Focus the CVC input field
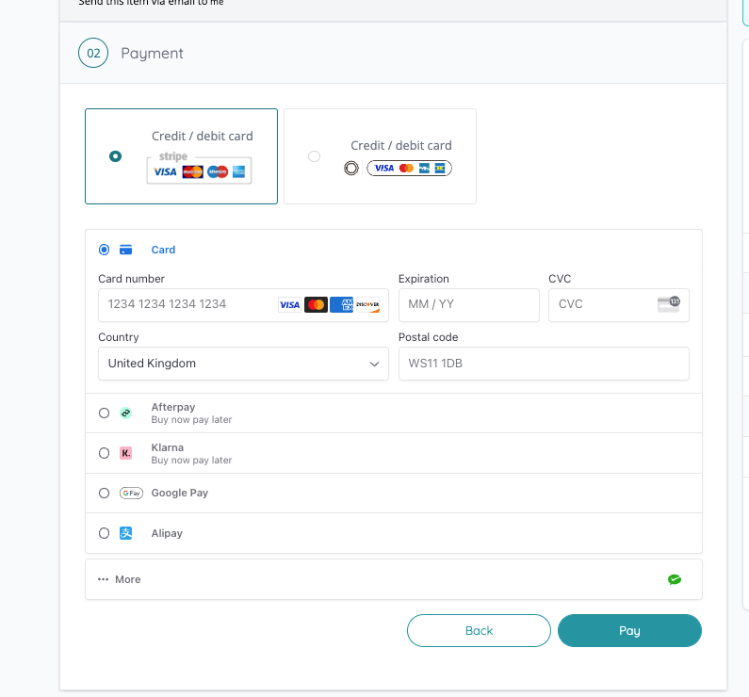The height and width of the screenshot is (697, 749). [619, 304]
